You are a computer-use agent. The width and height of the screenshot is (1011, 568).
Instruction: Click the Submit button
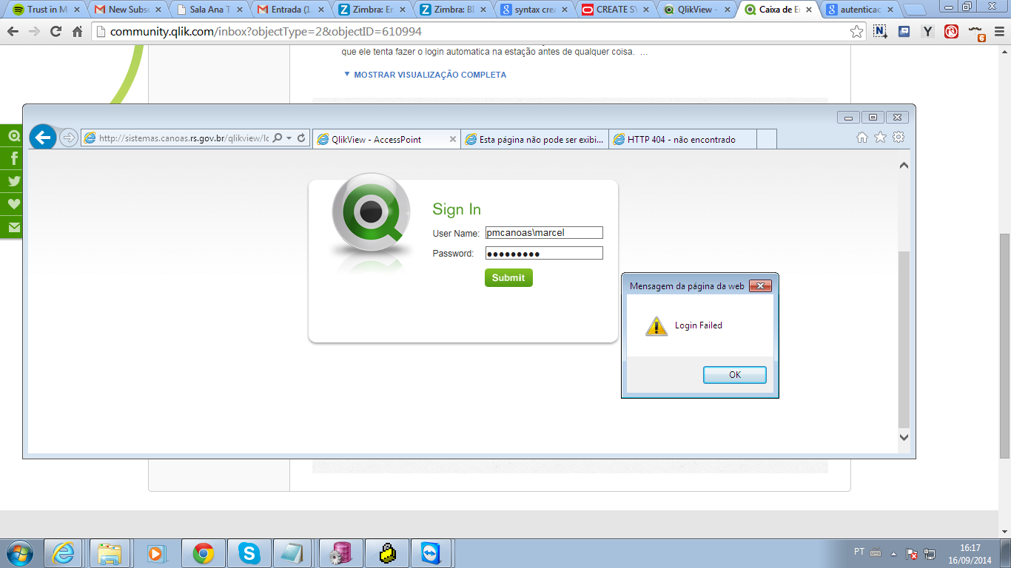point(508,277)
